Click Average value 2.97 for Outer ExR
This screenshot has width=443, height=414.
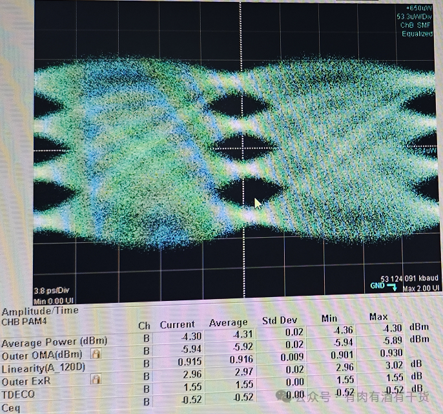[x=244, y=371]
